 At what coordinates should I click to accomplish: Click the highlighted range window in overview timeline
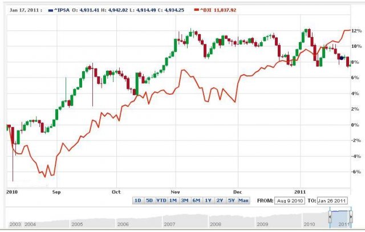tap(340, 219)
